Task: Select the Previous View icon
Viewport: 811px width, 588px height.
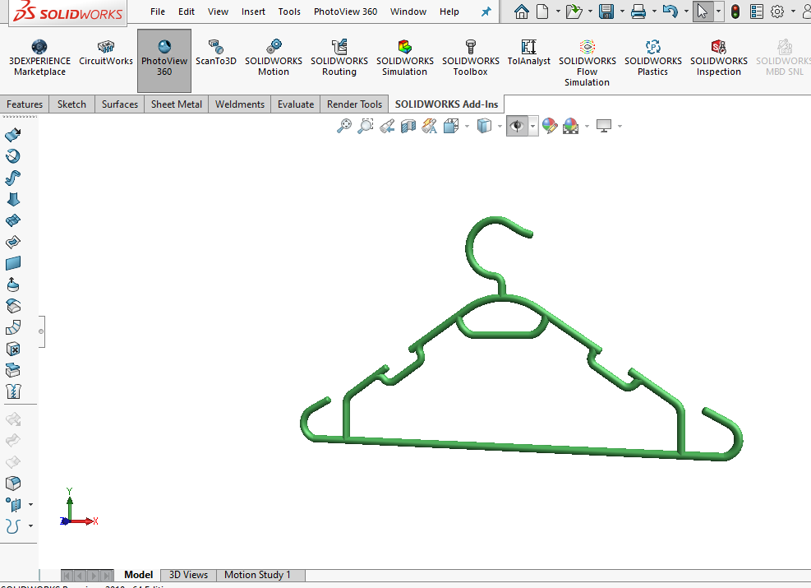Action: (x=387, y=126)
